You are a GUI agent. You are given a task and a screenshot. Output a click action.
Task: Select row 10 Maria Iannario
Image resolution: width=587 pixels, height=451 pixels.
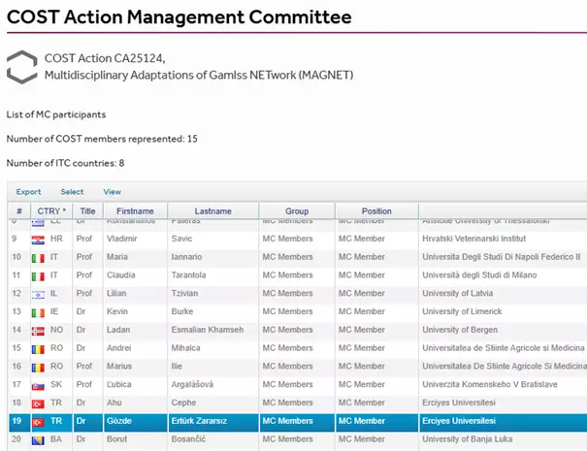coord(298,257)
